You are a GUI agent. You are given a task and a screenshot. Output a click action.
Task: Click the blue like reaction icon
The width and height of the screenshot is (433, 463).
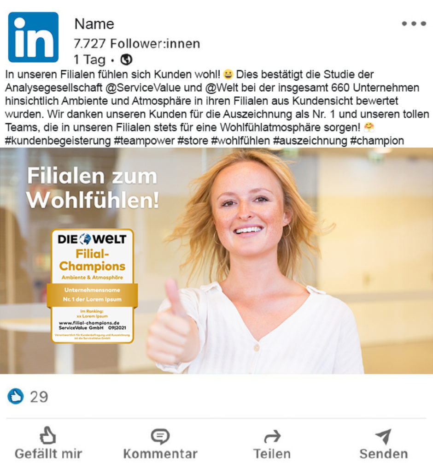tap(15, 396)
